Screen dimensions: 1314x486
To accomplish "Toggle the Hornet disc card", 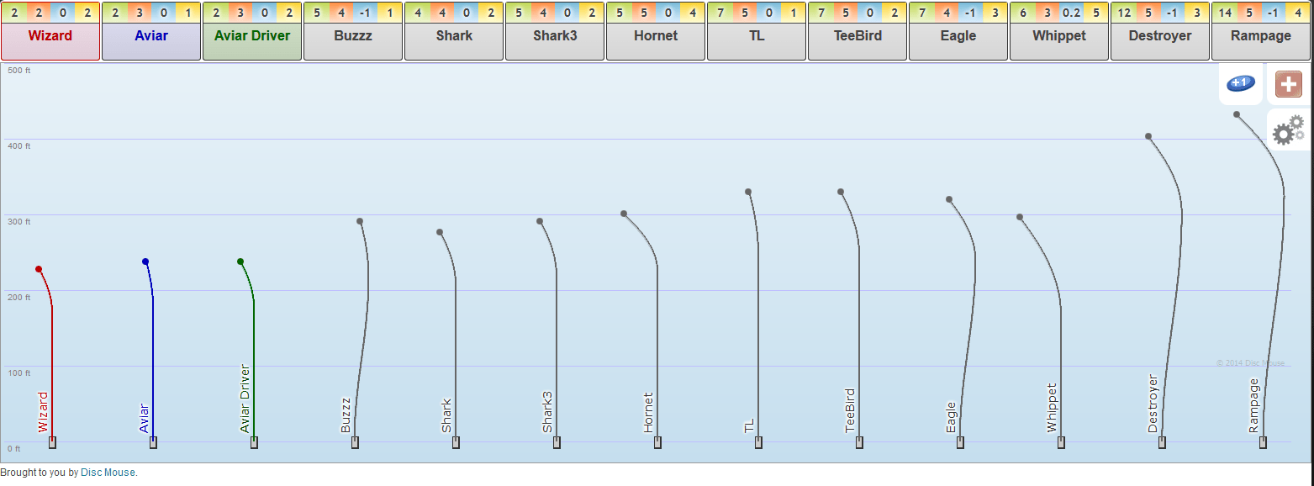I will (655, 36).
